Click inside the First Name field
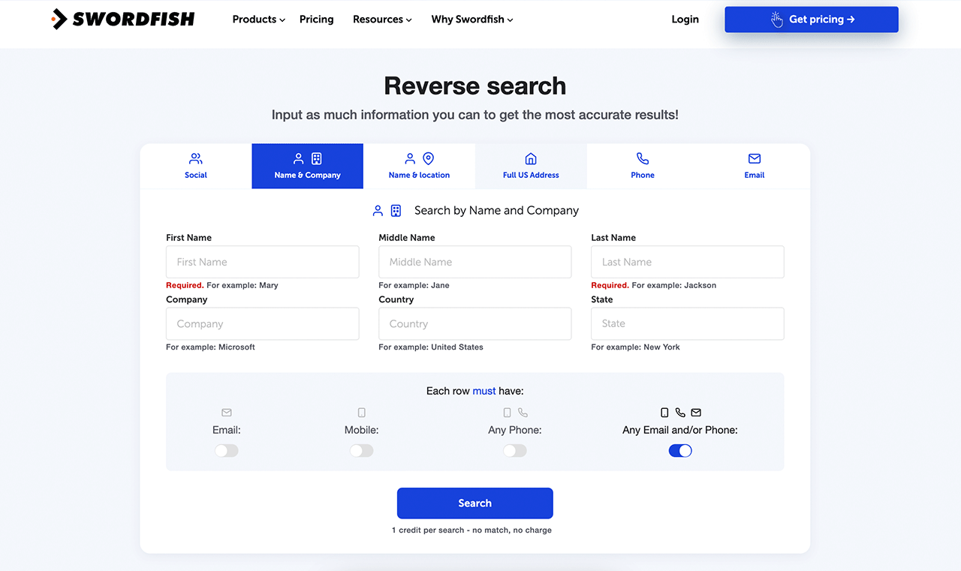This screenshot has height=571, width=961. pos(262,261)
